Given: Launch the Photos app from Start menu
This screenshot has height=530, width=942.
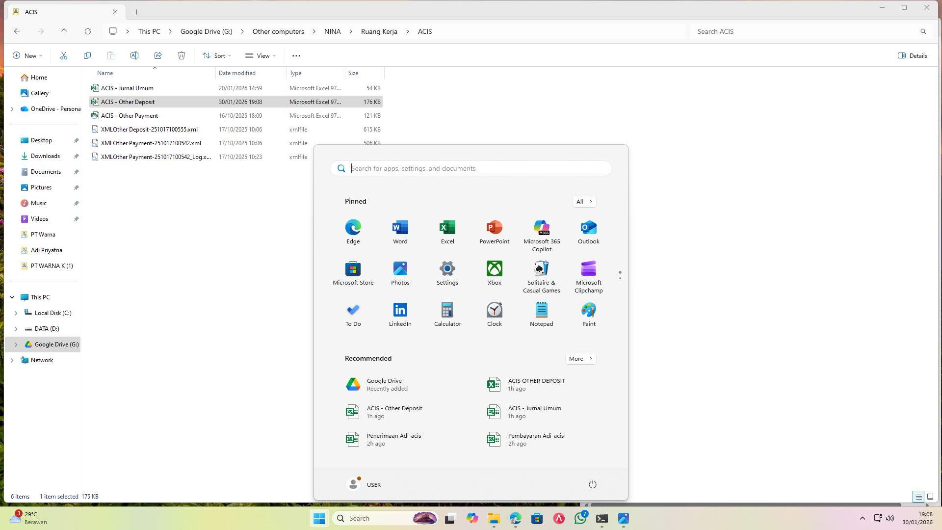Looking at the screenshot, I should (400, 272).
